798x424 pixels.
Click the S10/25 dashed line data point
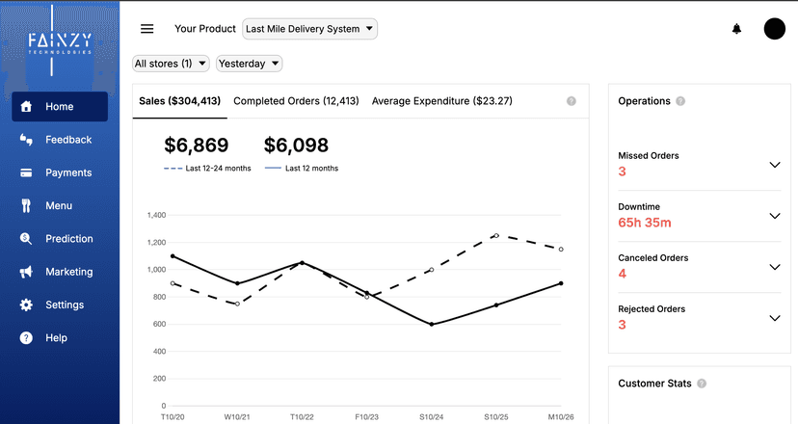point(496,235)
